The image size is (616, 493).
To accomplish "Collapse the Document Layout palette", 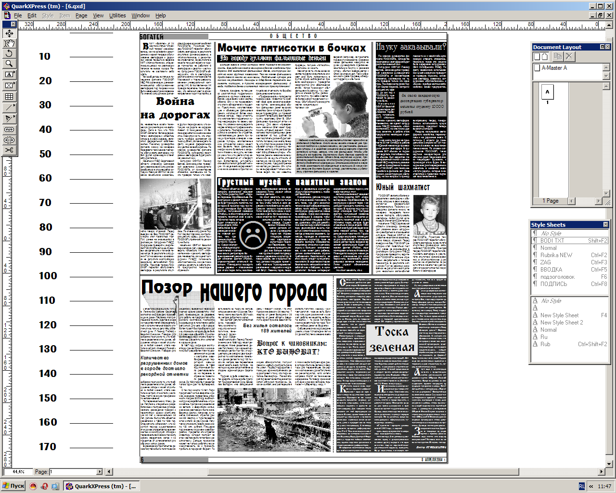I will 602,47.
